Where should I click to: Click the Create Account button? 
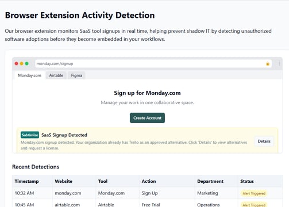147,118
